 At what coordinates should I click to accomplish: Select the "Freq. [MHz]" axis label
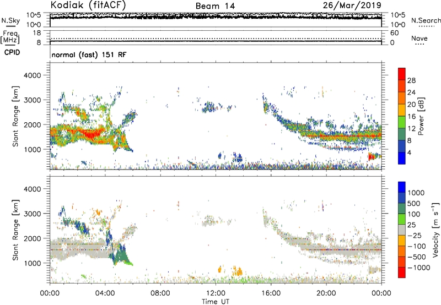(x=10, y=37)
